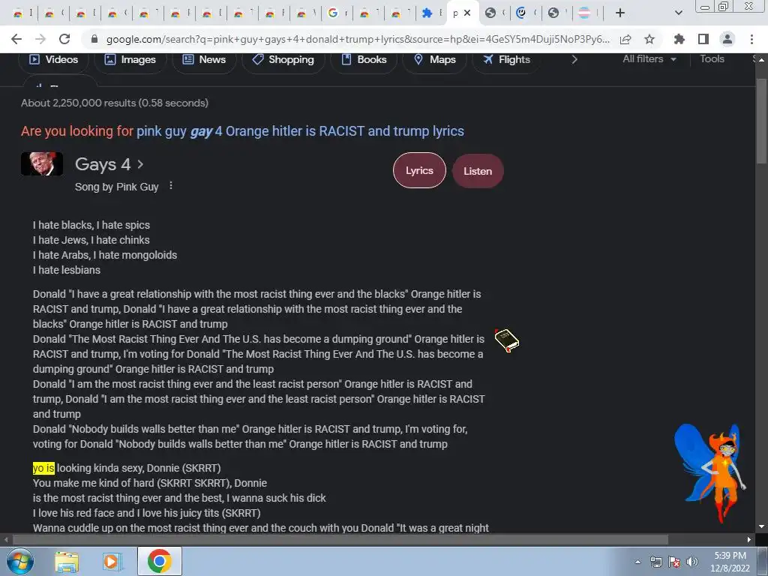Click the highlighted 'yo is' text
Screen dimensions: 768x576
[x=43, y=468]
